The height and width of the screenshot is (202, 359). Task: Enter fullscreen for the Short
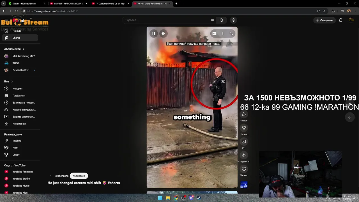[231, 34]
